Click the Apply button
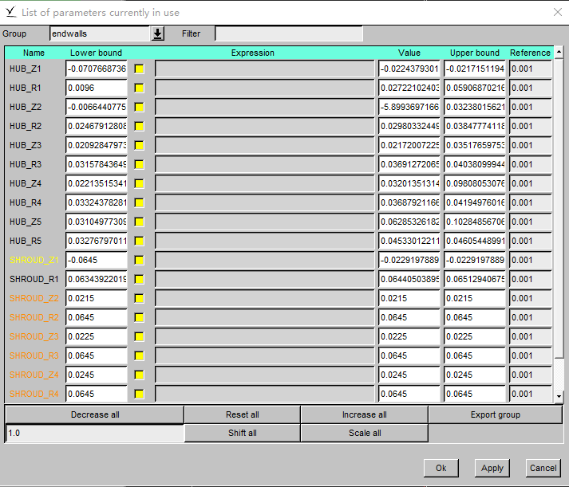 (x=492, y=468)
